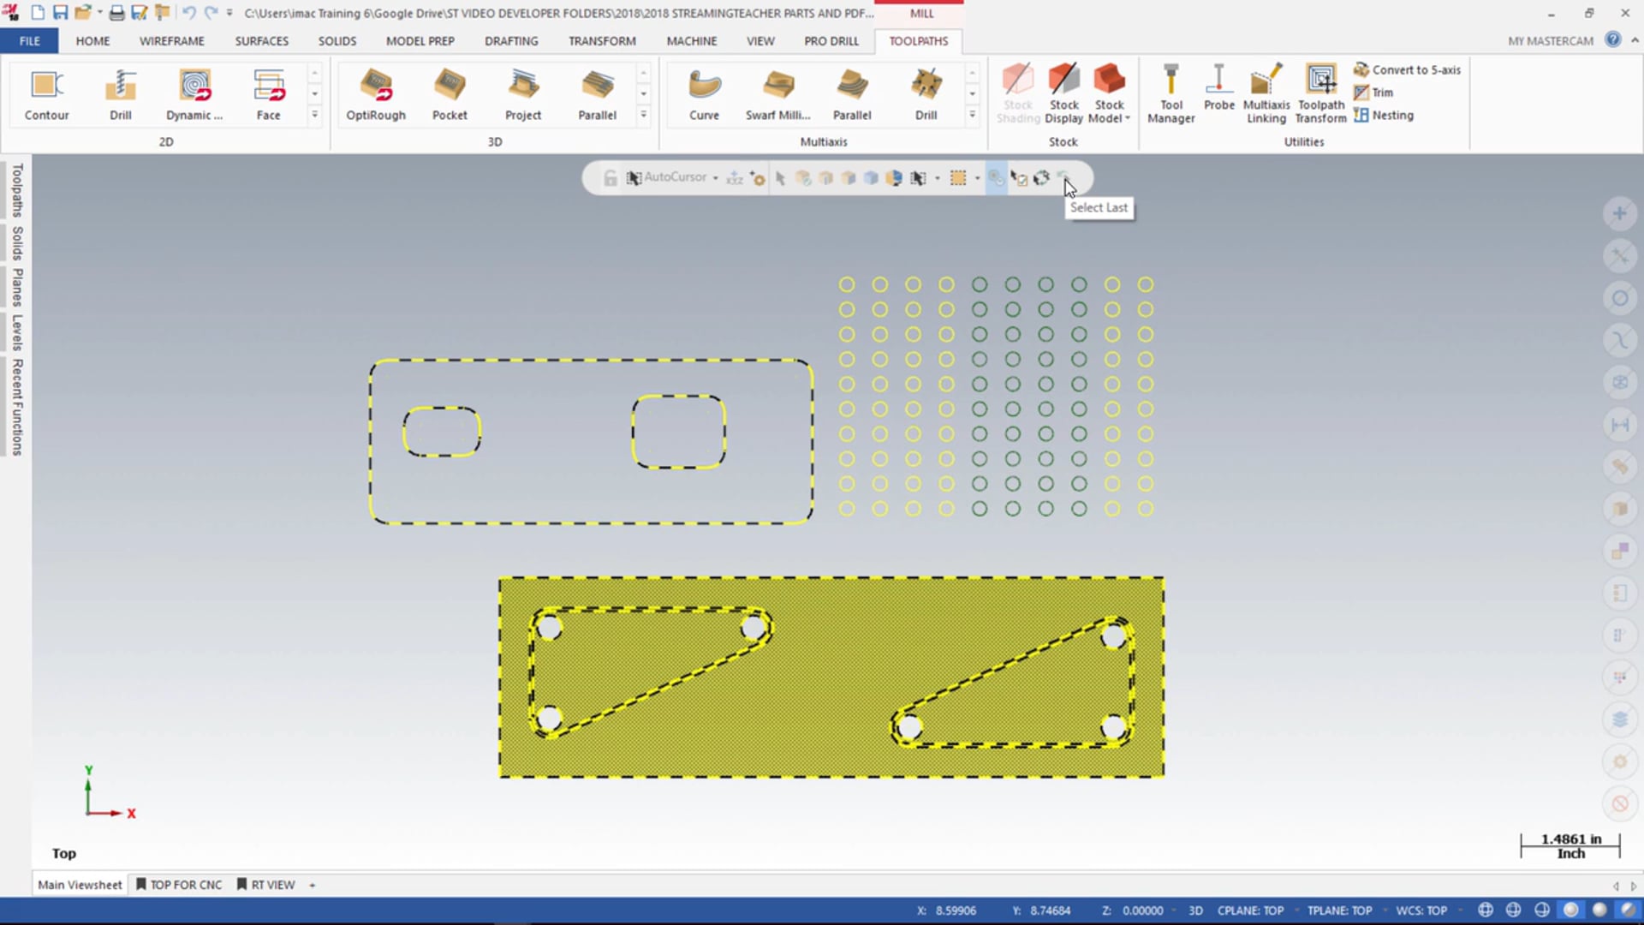
Task: Create a new file from quick access
Action: point(38,13)
